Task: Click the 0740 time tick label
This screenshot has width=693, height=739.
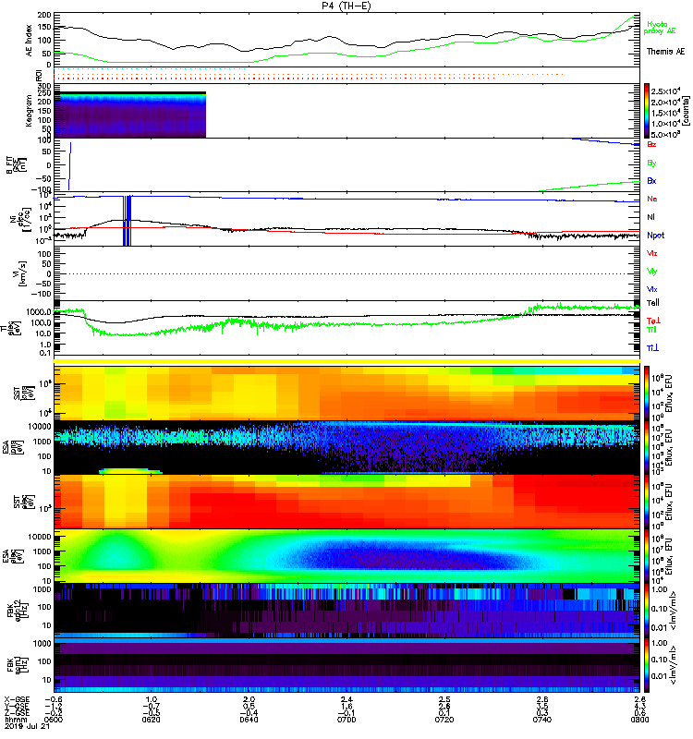Action: [x=542, y=720]
